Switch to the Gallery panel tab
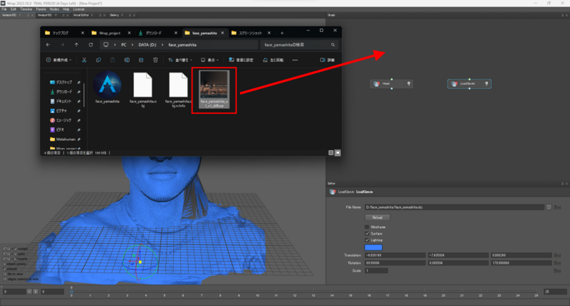This screenshot has width=570, height=306. click(x=114, y=15)
